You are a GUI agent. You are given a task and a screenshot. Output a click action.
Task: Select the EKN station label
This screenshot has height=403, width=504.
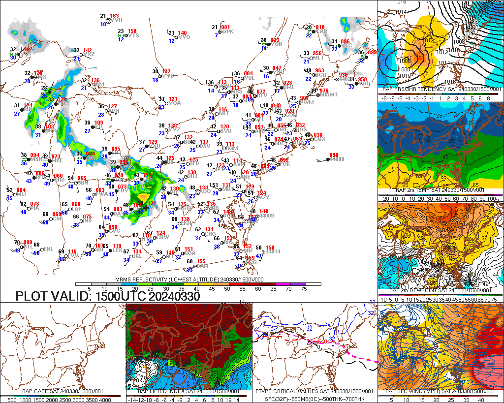[186, 223]
